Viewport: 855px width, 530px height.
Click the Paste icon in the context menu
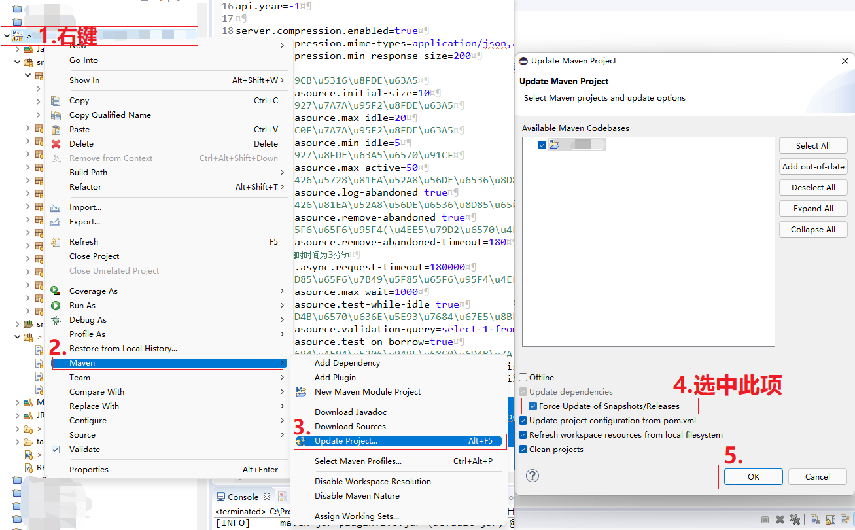coord(56,129)
